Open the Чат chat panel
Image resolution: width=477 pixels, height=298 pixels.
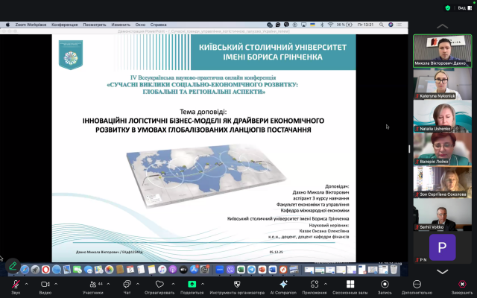(x=127, y=284)
